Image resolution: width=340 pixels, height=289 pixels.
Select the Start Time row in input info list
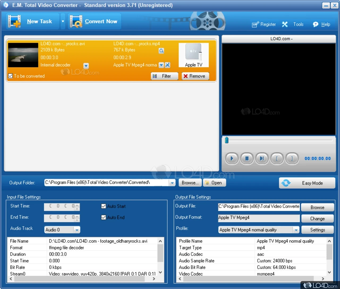point(83,261)
